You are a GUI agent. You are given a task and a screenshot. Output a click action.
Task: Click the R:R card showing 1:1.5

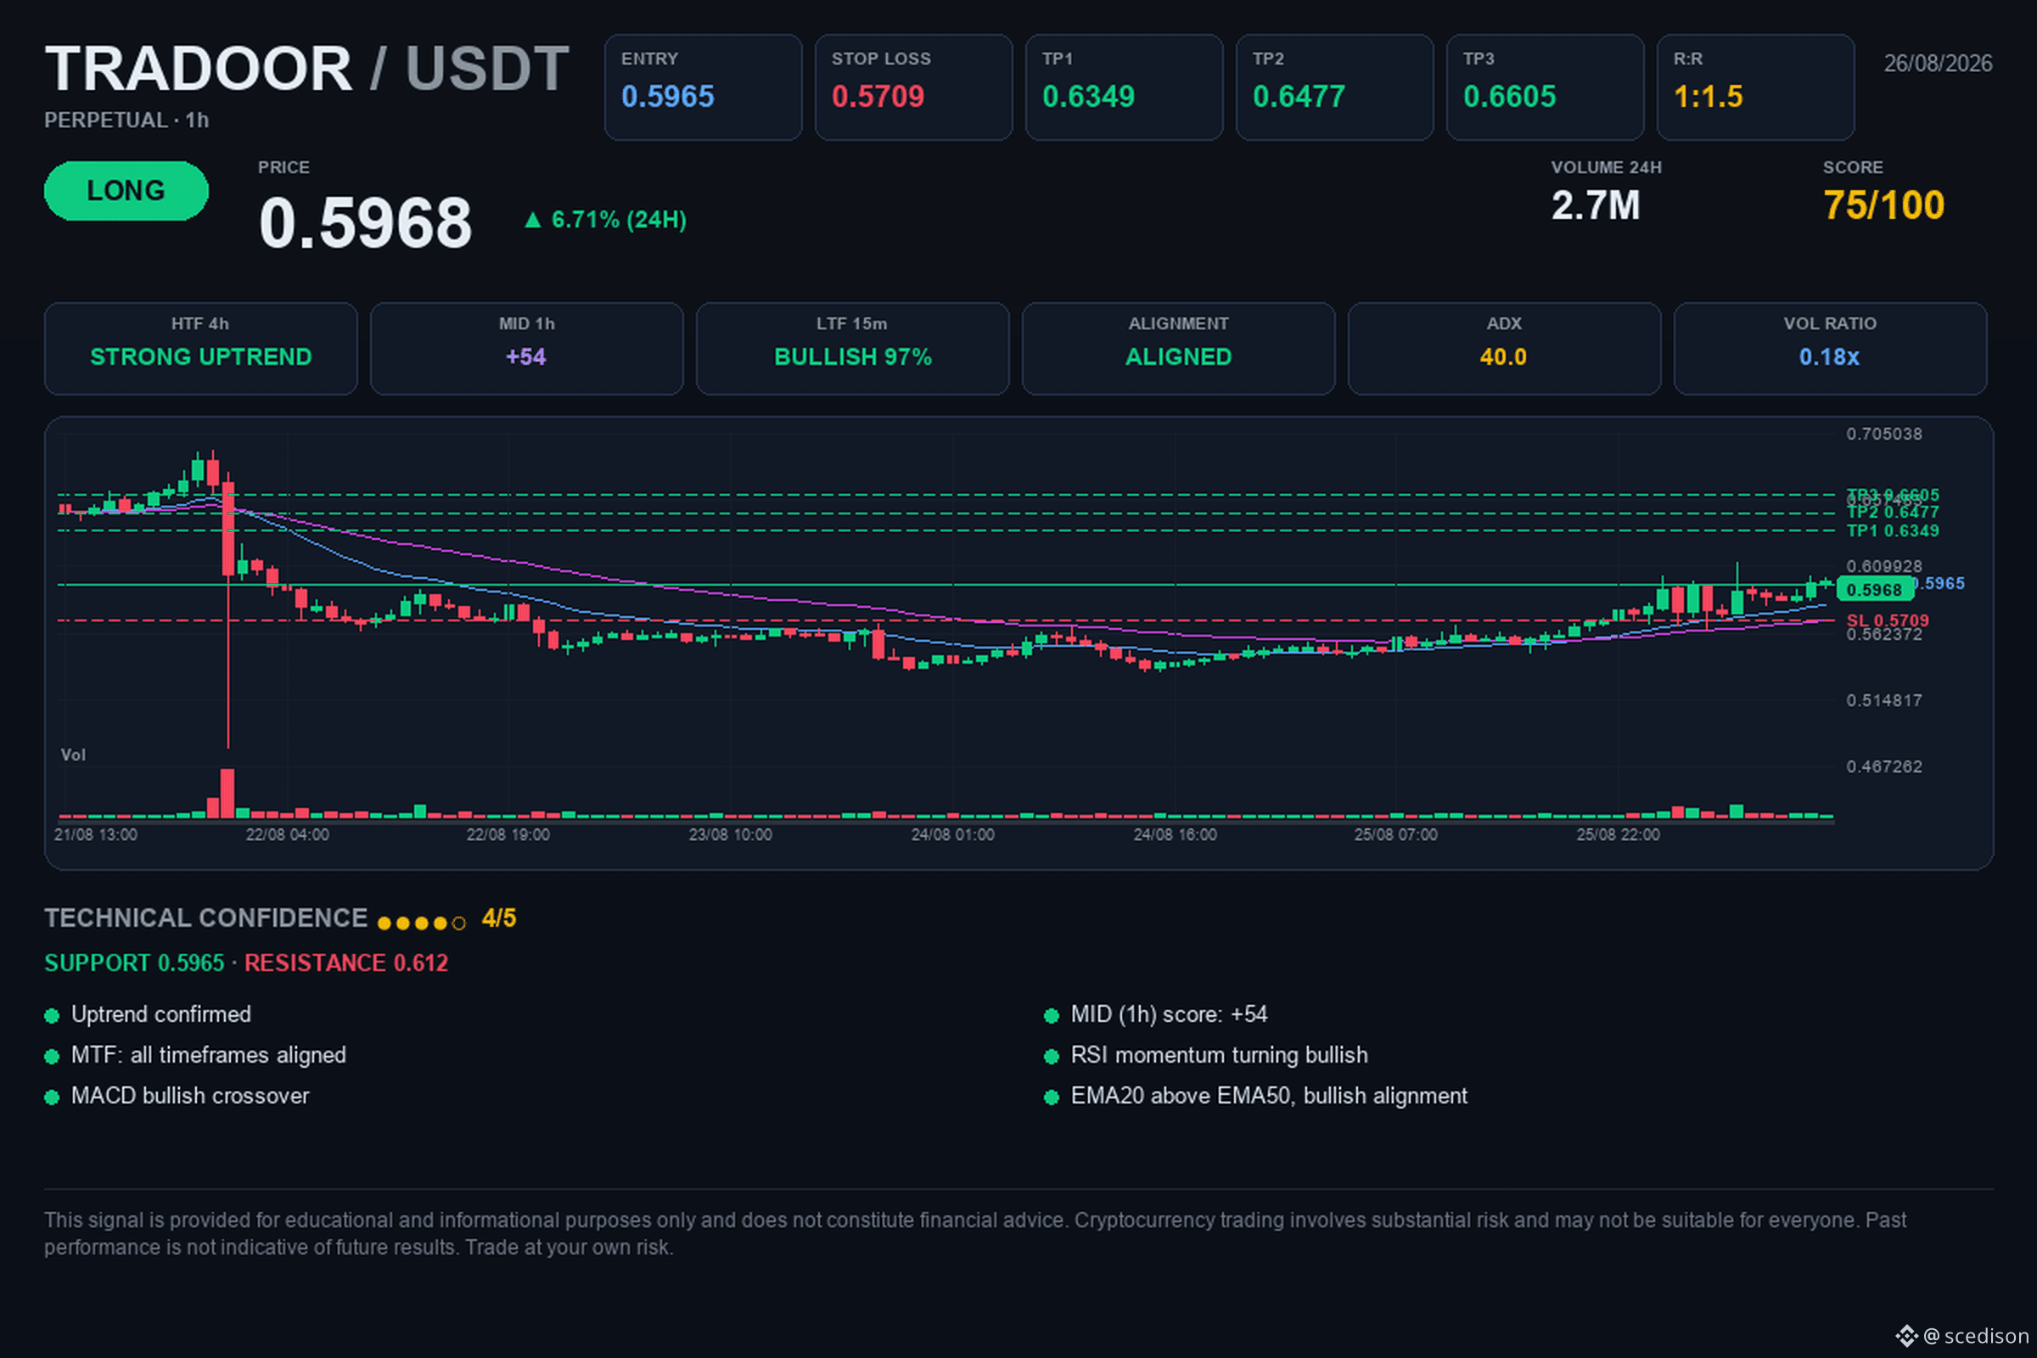1755,87
